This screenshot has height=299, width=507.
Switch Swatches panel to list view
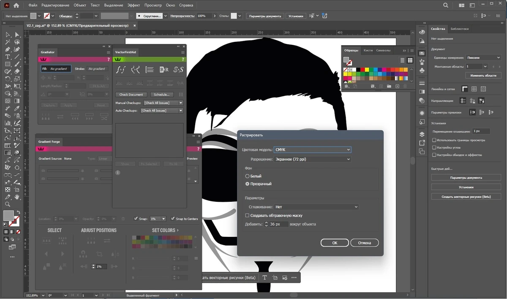pyautogui.click(x=403, y=60)
